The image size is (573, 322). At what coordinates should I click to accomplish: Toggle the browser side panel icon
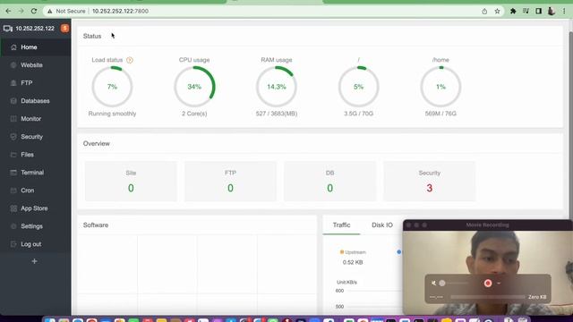538,12
